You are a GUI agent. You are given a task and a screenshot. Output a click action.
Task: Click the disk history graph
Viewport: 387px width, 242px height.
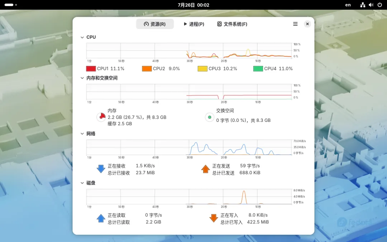(x=189, y=196)
